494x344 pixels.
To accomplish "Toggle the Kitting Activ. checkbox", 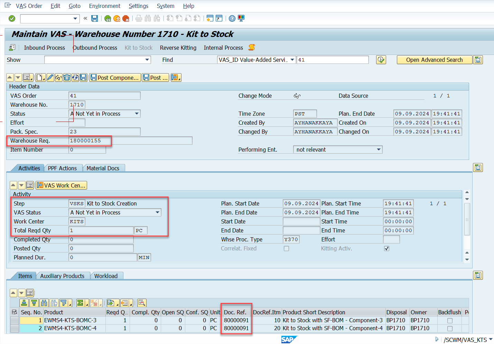I will pos(386,248).
